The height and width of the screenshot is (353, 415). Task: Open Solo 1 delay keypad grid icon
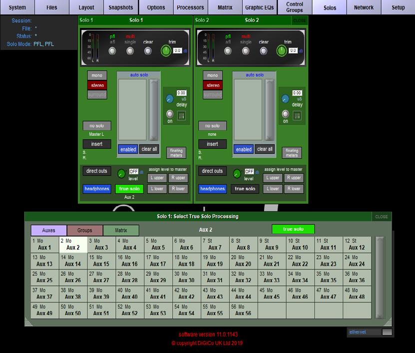[x=181, y=116]
